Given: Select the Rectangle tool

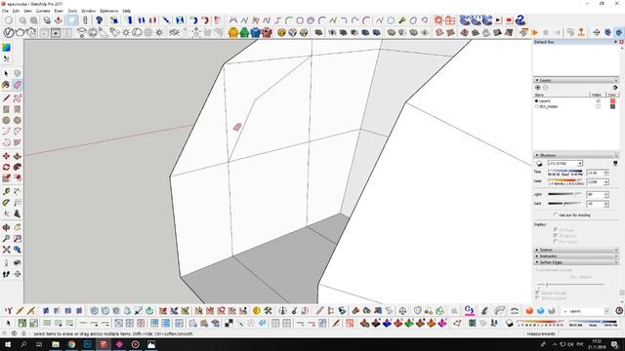Looking at the screenshot, I should (x=6, y=109).
